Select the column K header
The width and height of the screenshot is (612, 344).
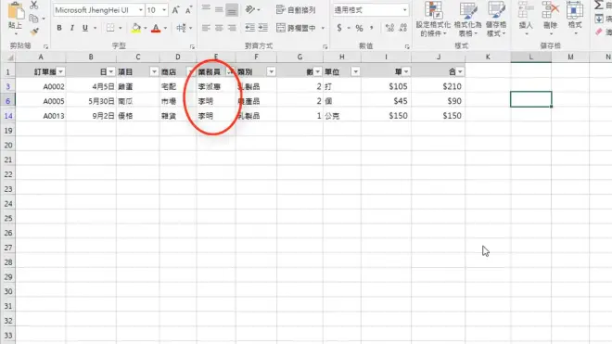488,57
